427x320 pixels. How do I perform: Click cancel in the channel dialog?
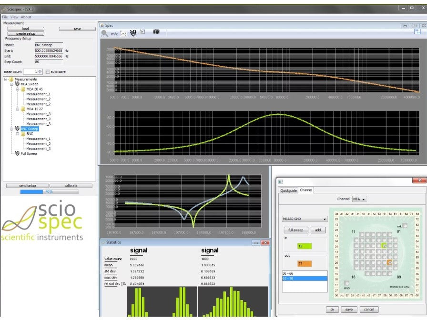pos(369,310)
